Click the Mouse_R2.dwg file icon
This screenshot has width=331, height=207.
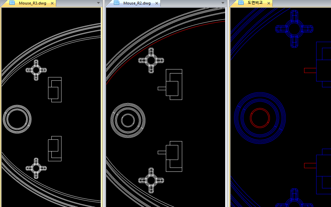pyautogui.click(x=117, y=3)
